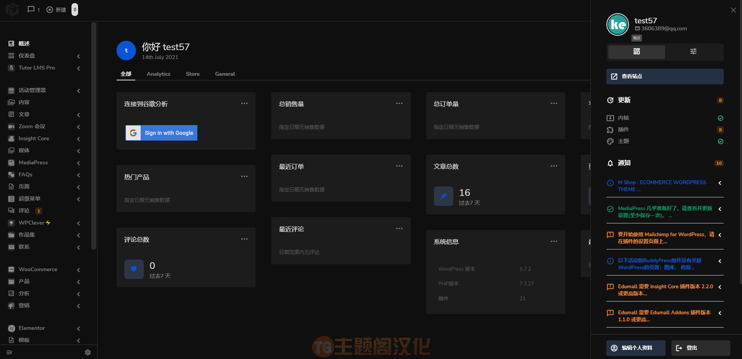Switch to the General tab
The width and height of the screenshot is (742, 359).
point(225,74)
